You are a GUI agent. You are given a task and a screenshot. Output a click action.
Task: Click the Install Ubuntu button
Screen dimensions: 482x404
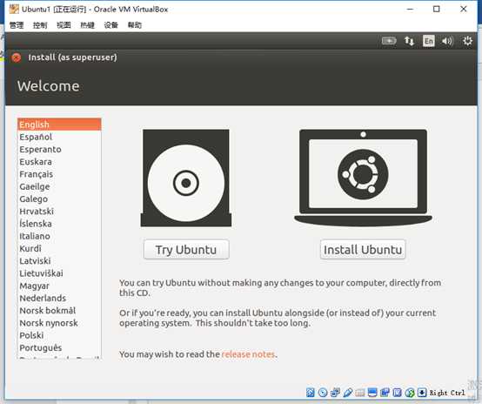(x=363, y=250)
